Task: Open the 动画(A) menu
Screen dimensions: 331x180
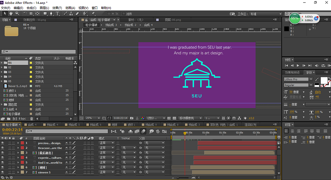Action: click(x=70, y=8)
